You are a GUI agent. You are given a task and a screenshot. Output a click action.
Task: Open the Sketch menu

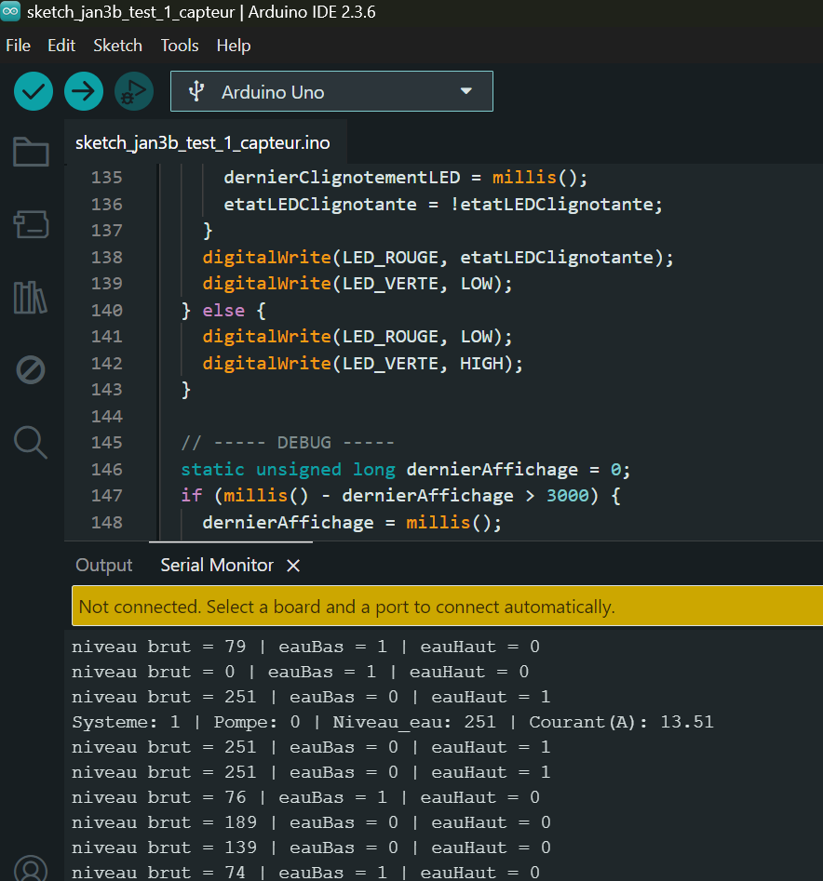(x=117, y=46)
